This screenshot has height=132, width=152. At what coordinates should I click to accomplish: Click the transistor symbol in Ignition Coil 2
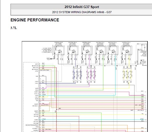101,51
